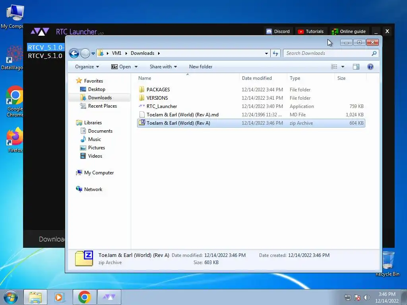Create a New folder
Screen dimensions: 407x305
click(201, 67)
